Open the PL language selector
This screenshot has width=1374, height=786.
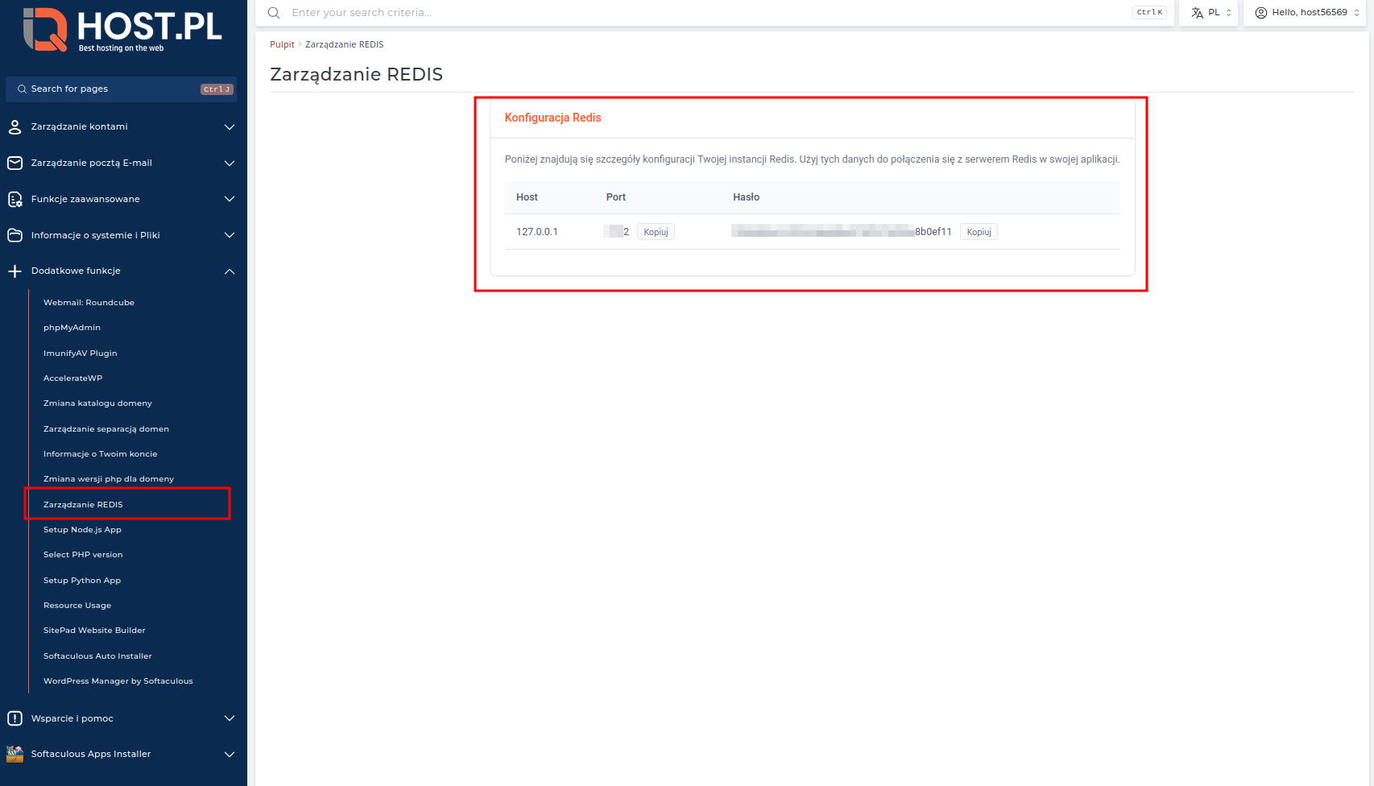[1210, 13]
